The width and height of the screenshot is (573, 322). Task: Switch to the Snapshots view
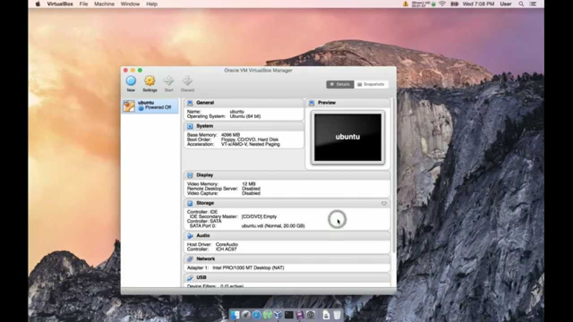(371, 84)
